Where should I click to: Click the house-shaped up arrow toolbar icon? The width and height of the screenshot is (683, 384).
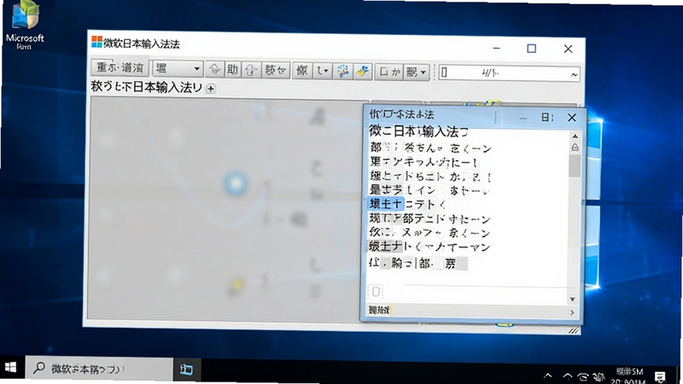coord(215,70)
